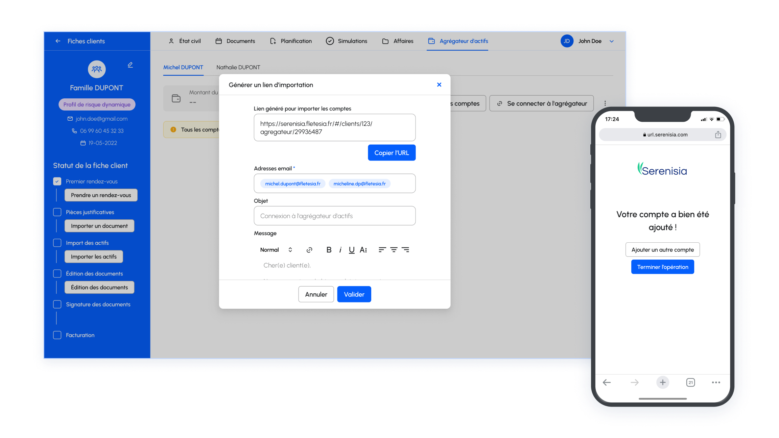Click the Bold formatting icon
This screenshot has width=779, height=438.
pyautogui.click(x=329, y=250)
